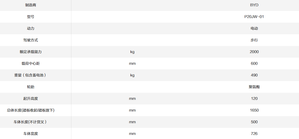This screenshot has width=299, height=139.
Task: Click the model number P20JW-01
Action: [x=254, y=17]
